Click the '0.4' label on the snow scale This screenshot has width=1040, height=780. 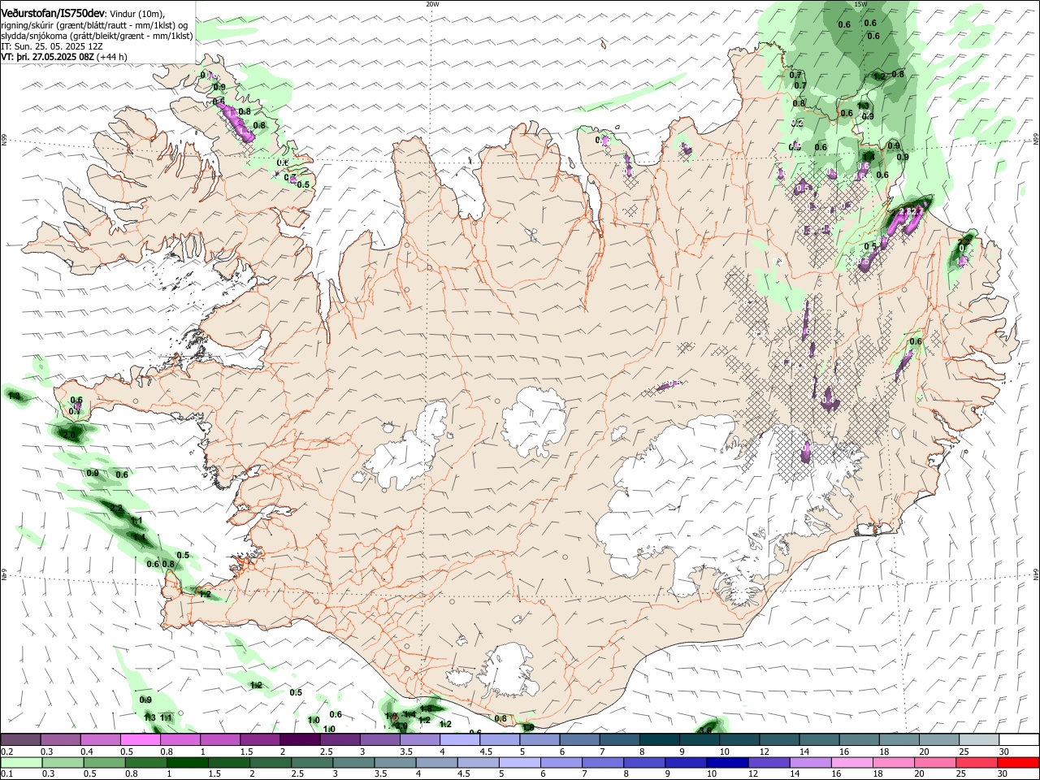[87, 752]
